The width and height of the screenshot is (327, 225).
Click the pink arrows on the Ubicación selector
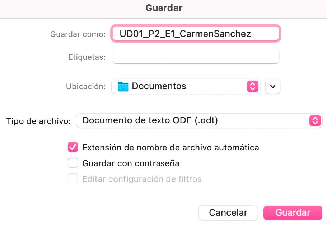252,86
